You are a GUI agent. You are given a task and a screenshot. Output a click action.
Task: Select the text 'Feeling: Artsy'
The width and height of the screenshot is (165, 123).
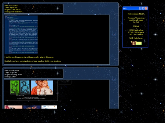tap(10, 77)
